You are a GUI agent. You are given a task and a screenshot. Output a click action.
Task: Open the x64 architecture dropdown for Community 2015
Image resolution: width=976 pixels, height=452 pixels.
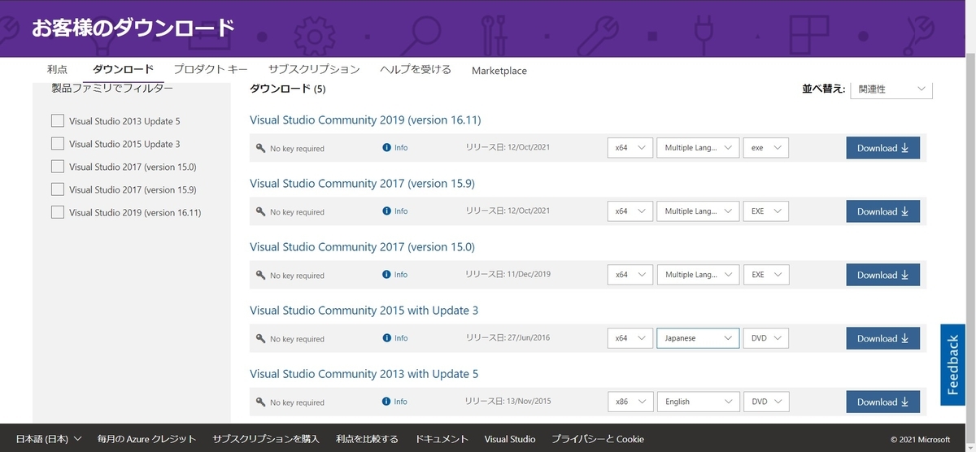click(x=630, y=338)
